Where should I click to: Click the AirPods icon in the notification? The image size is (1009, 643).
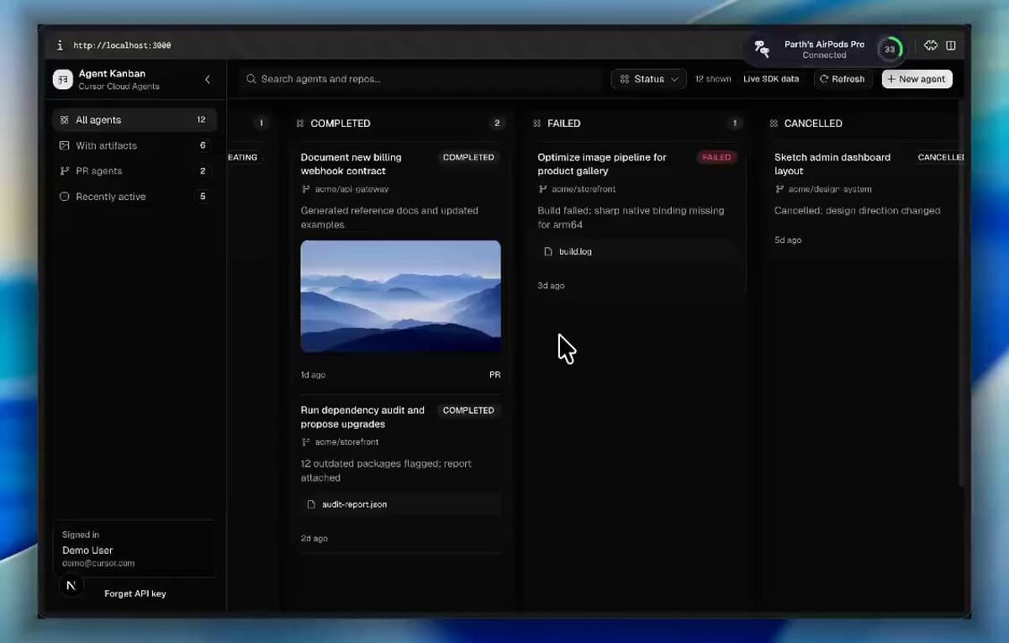pos(762,49)
